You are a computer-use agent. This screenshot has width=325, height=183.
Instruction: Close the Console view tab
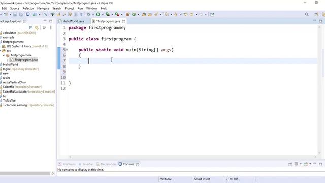click(x=137, y=164)
